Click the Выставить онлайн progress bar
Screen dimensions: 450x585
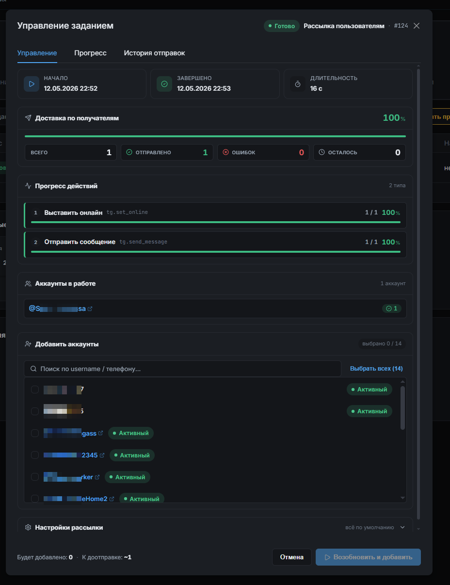[x=216, y=222]
